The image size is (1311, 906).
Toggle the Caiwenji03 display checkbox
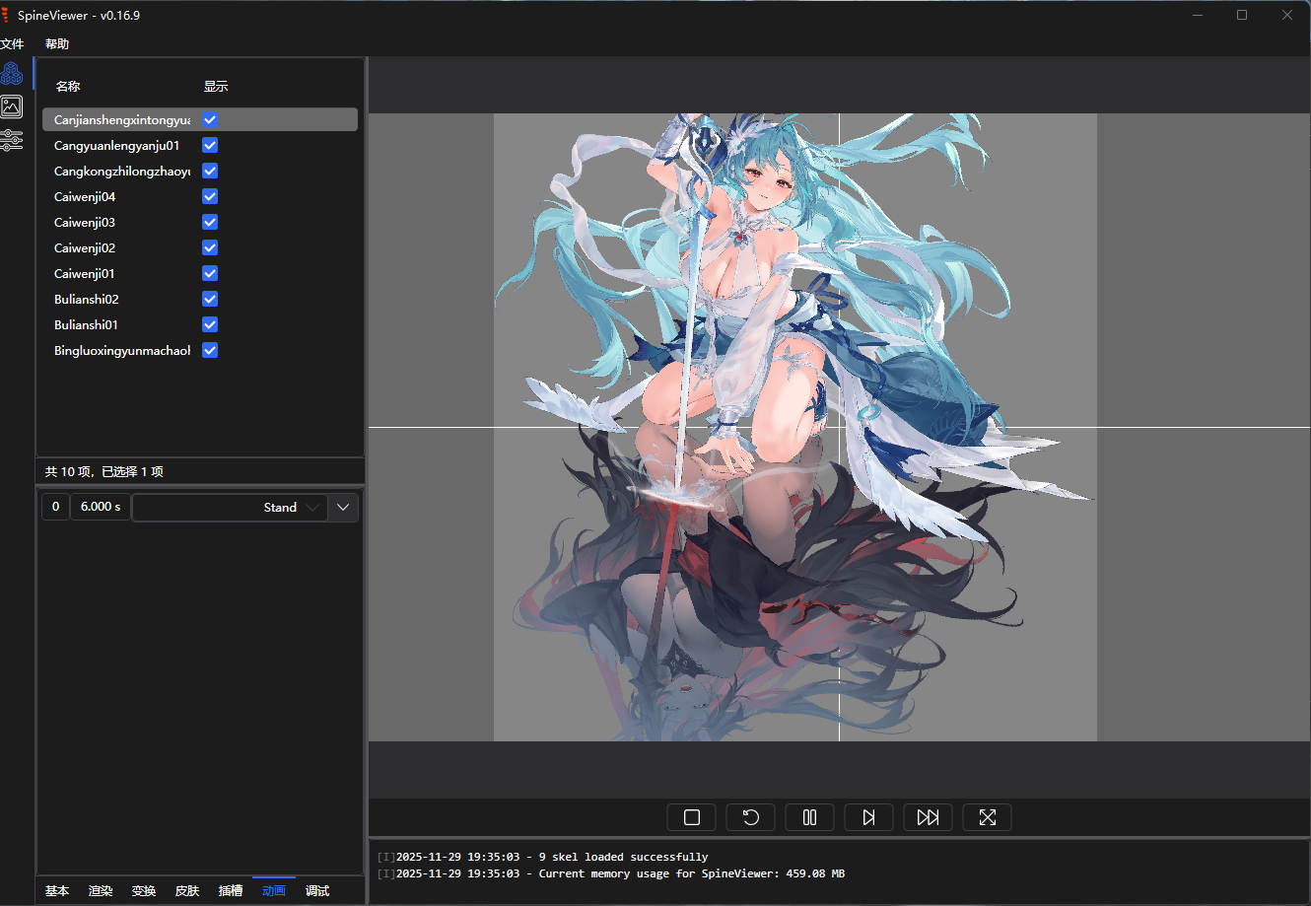(210, 222)
